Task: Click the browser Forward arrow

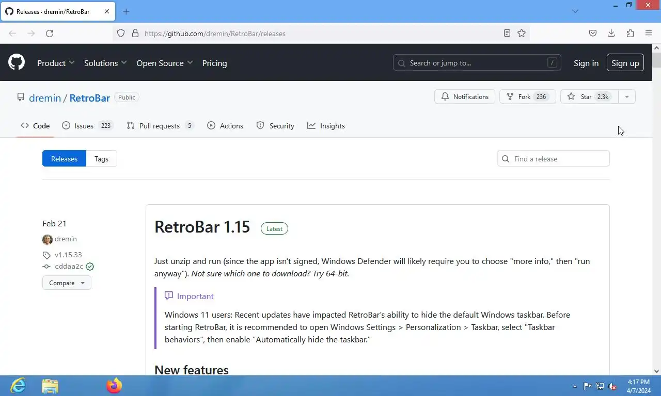Action: click(31, 33)
